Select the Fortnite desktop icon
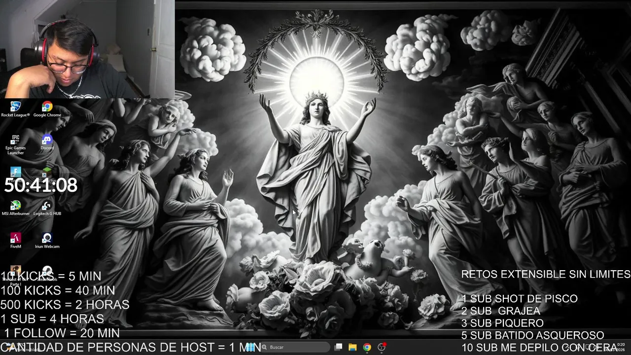The image size is (631, 355). (16, 172)
